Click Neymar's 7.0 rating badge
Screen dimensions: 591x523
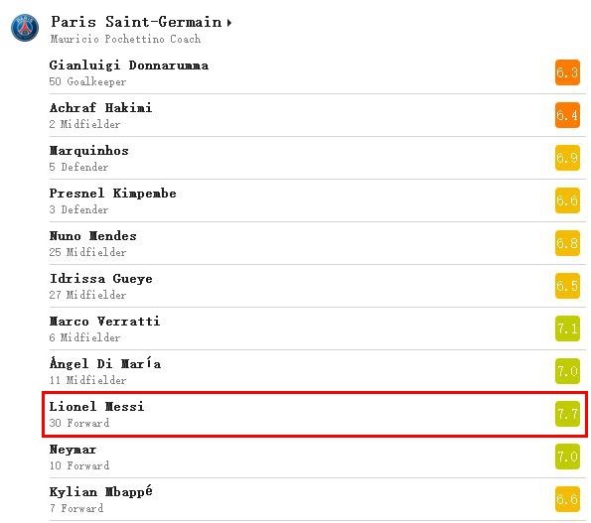click(x=567, y=457)
